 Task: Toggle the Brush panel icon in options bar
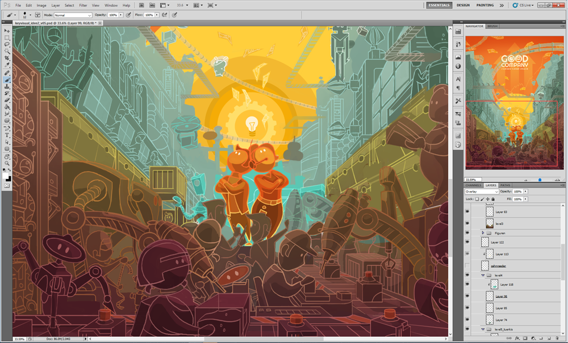tap(37, 15)
